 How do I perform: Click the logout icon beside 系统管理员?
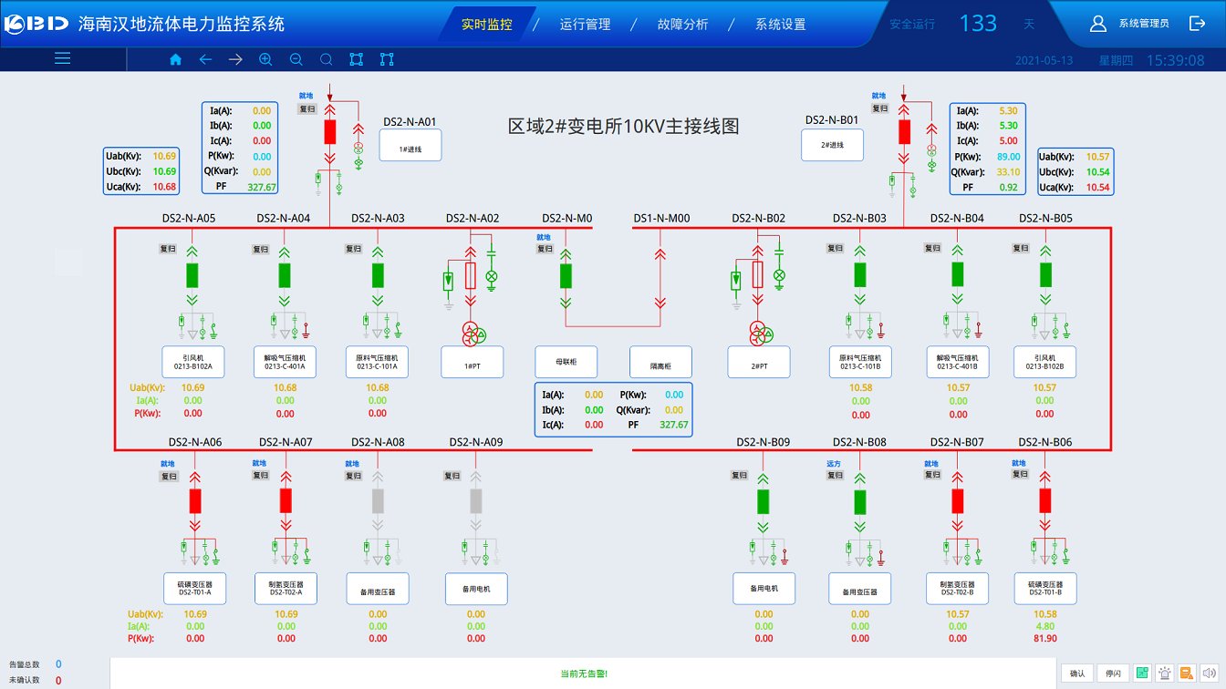[x=1197, y=24]
